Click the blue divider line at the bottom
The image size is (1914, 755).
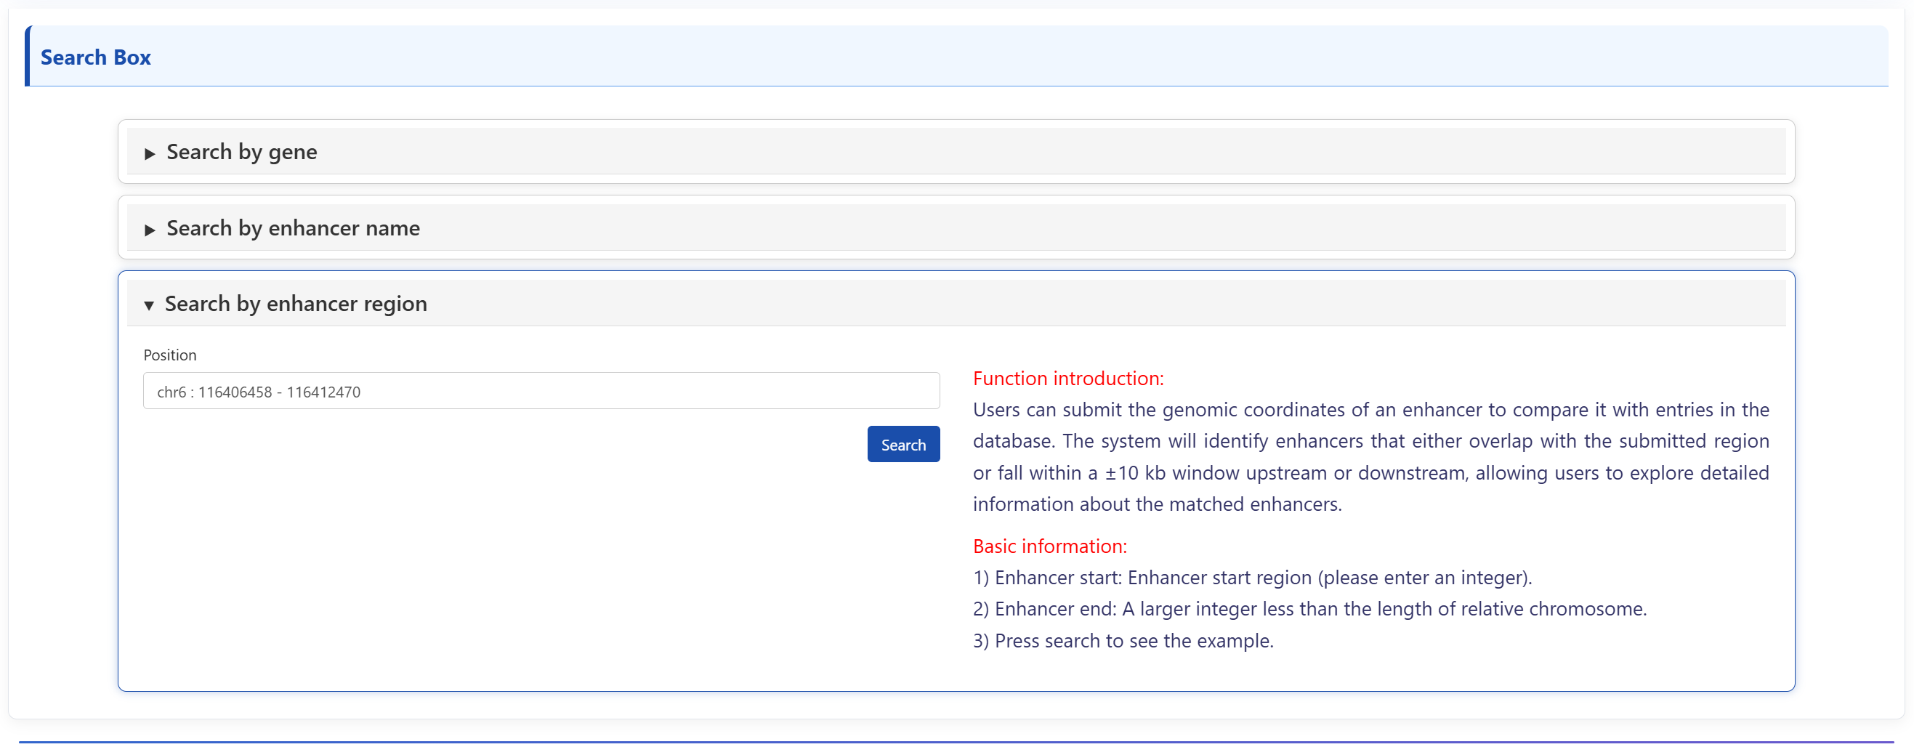(956, 742)
